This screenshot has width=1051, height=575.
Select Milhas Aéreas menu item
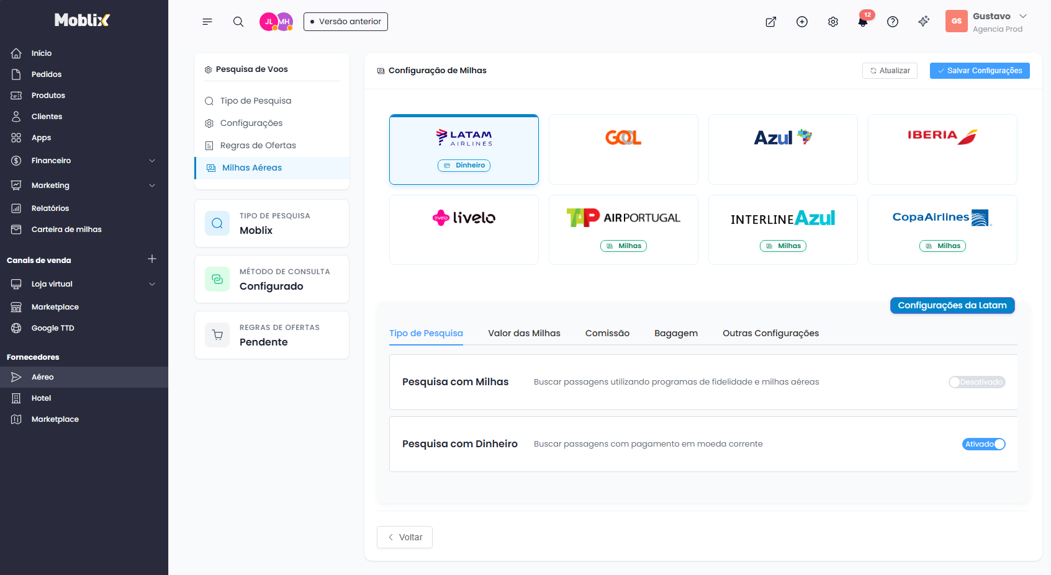coord(272,168)
